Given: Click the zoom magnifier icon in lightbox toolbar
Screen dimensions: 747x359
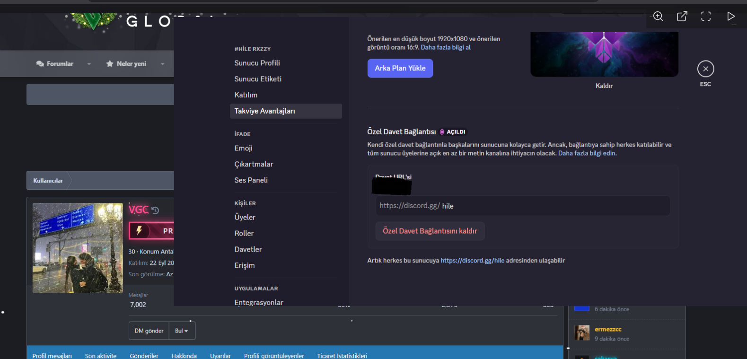Looking at the screenshot, I should pyautogui.click(x=658, y=17).
